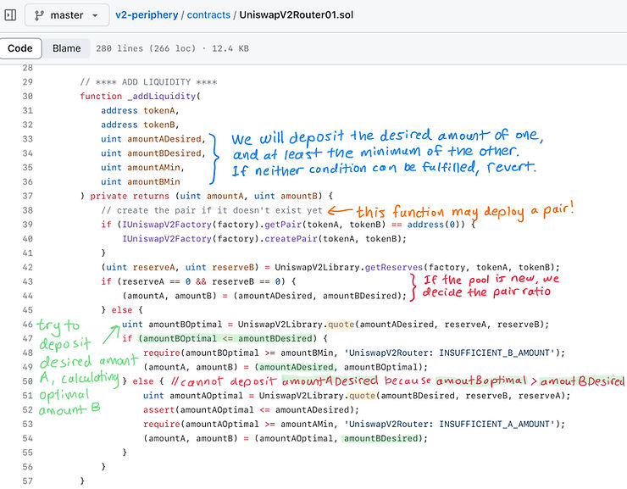Select line number 38
Image resolution: width=627 pixels, height=489 pixels.
pyautogui.click(x=26, y=210)
